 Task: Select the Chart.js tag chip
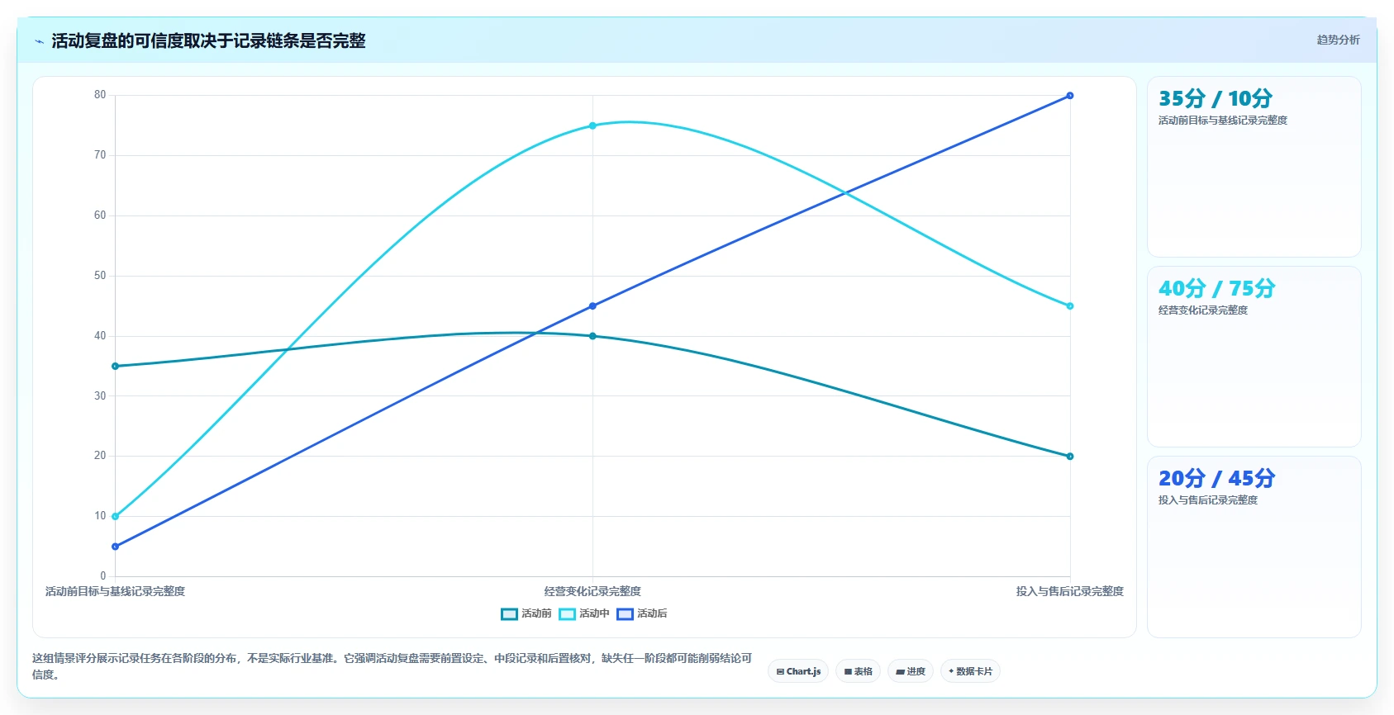pos(798,671)
